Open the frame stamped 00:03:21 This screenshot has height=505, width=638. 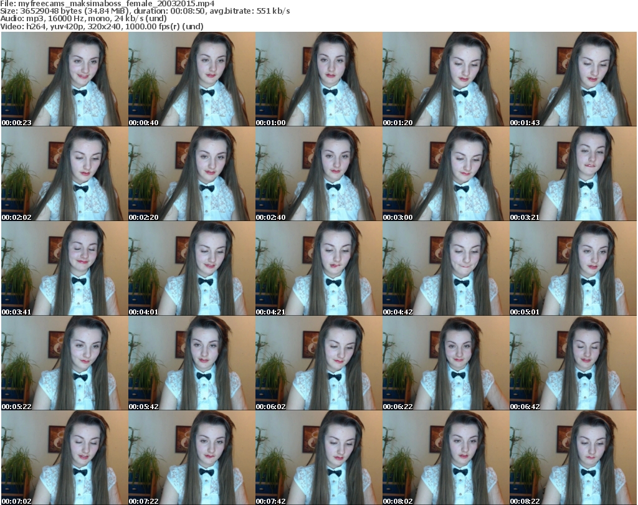pyautogui.click(x=573, y=174)
